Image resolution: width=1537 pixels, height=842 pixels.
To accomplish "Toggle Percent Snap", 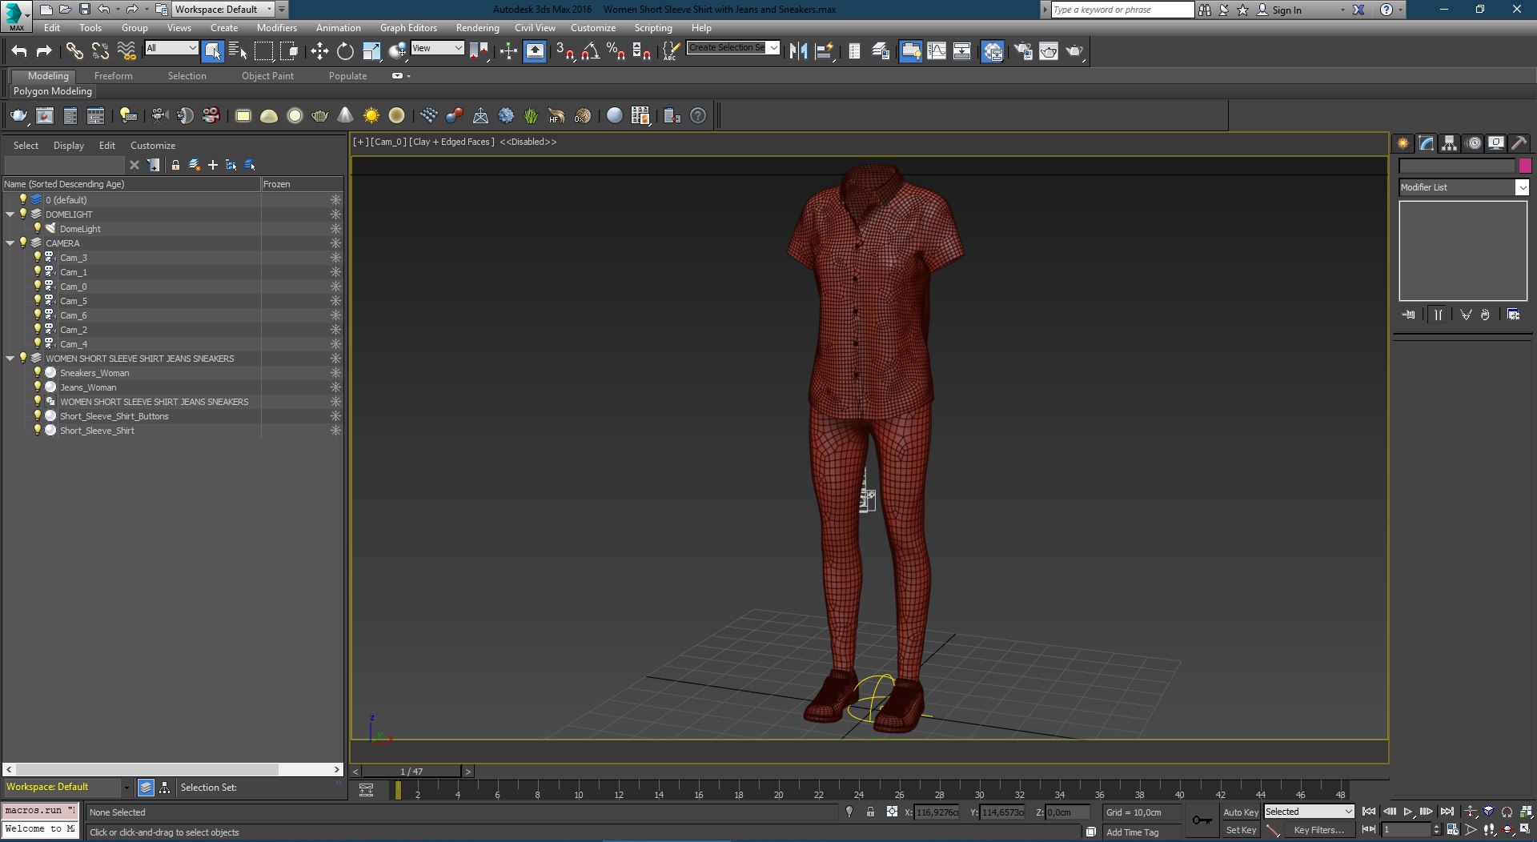I will [x=616, y=51].
